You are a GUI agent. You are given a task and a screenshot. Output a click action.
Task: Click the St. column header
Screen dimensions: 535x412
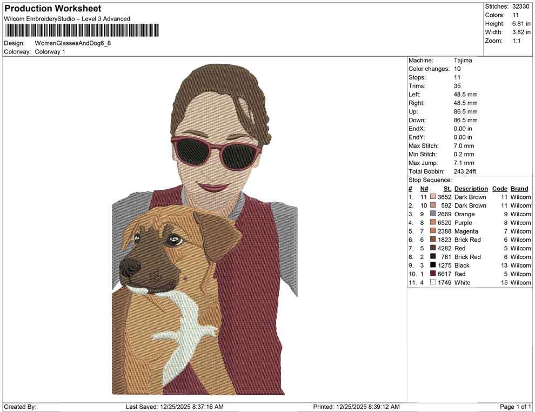pyautogui.click(x=447, y=188)
